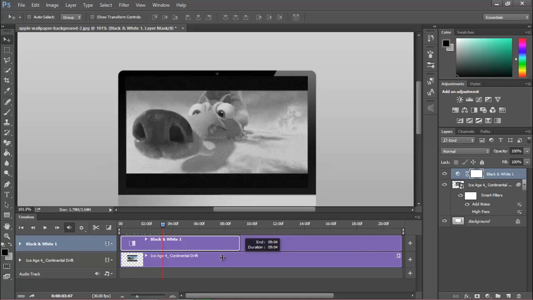Select the Zoom tool
The image size is (533, 300).
click(7, 236)
